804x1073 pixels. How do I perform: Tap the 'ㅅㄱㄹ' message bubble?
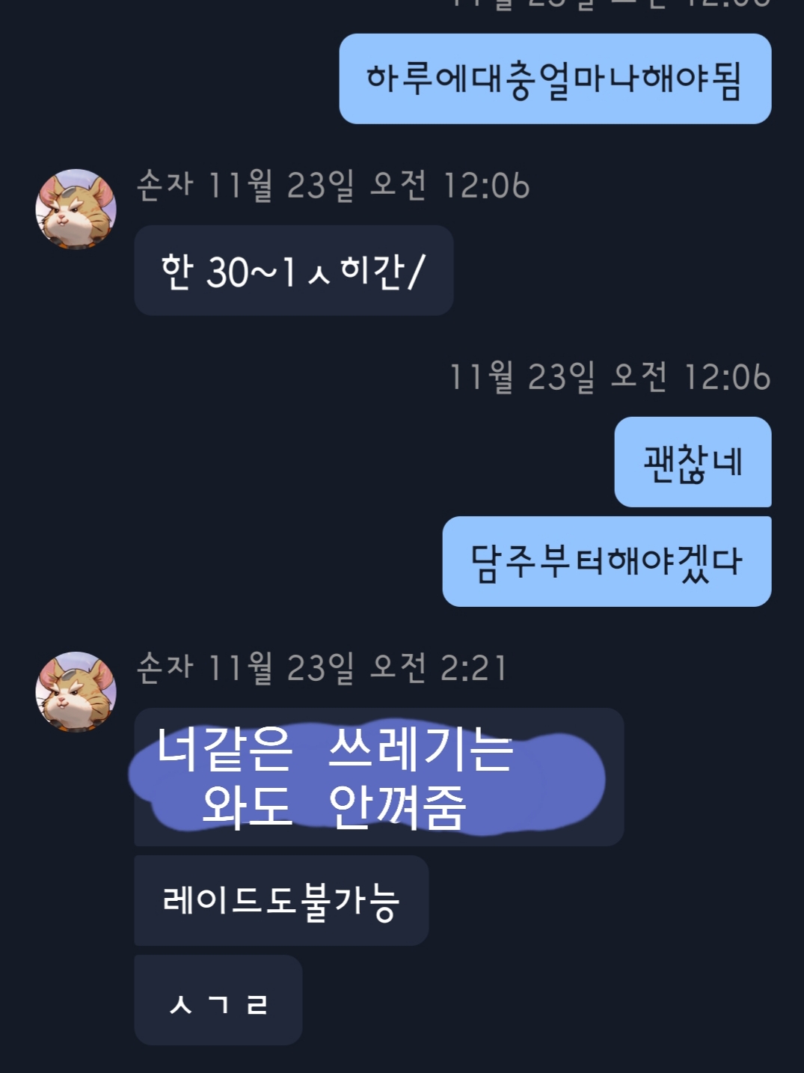(218, 1000)
